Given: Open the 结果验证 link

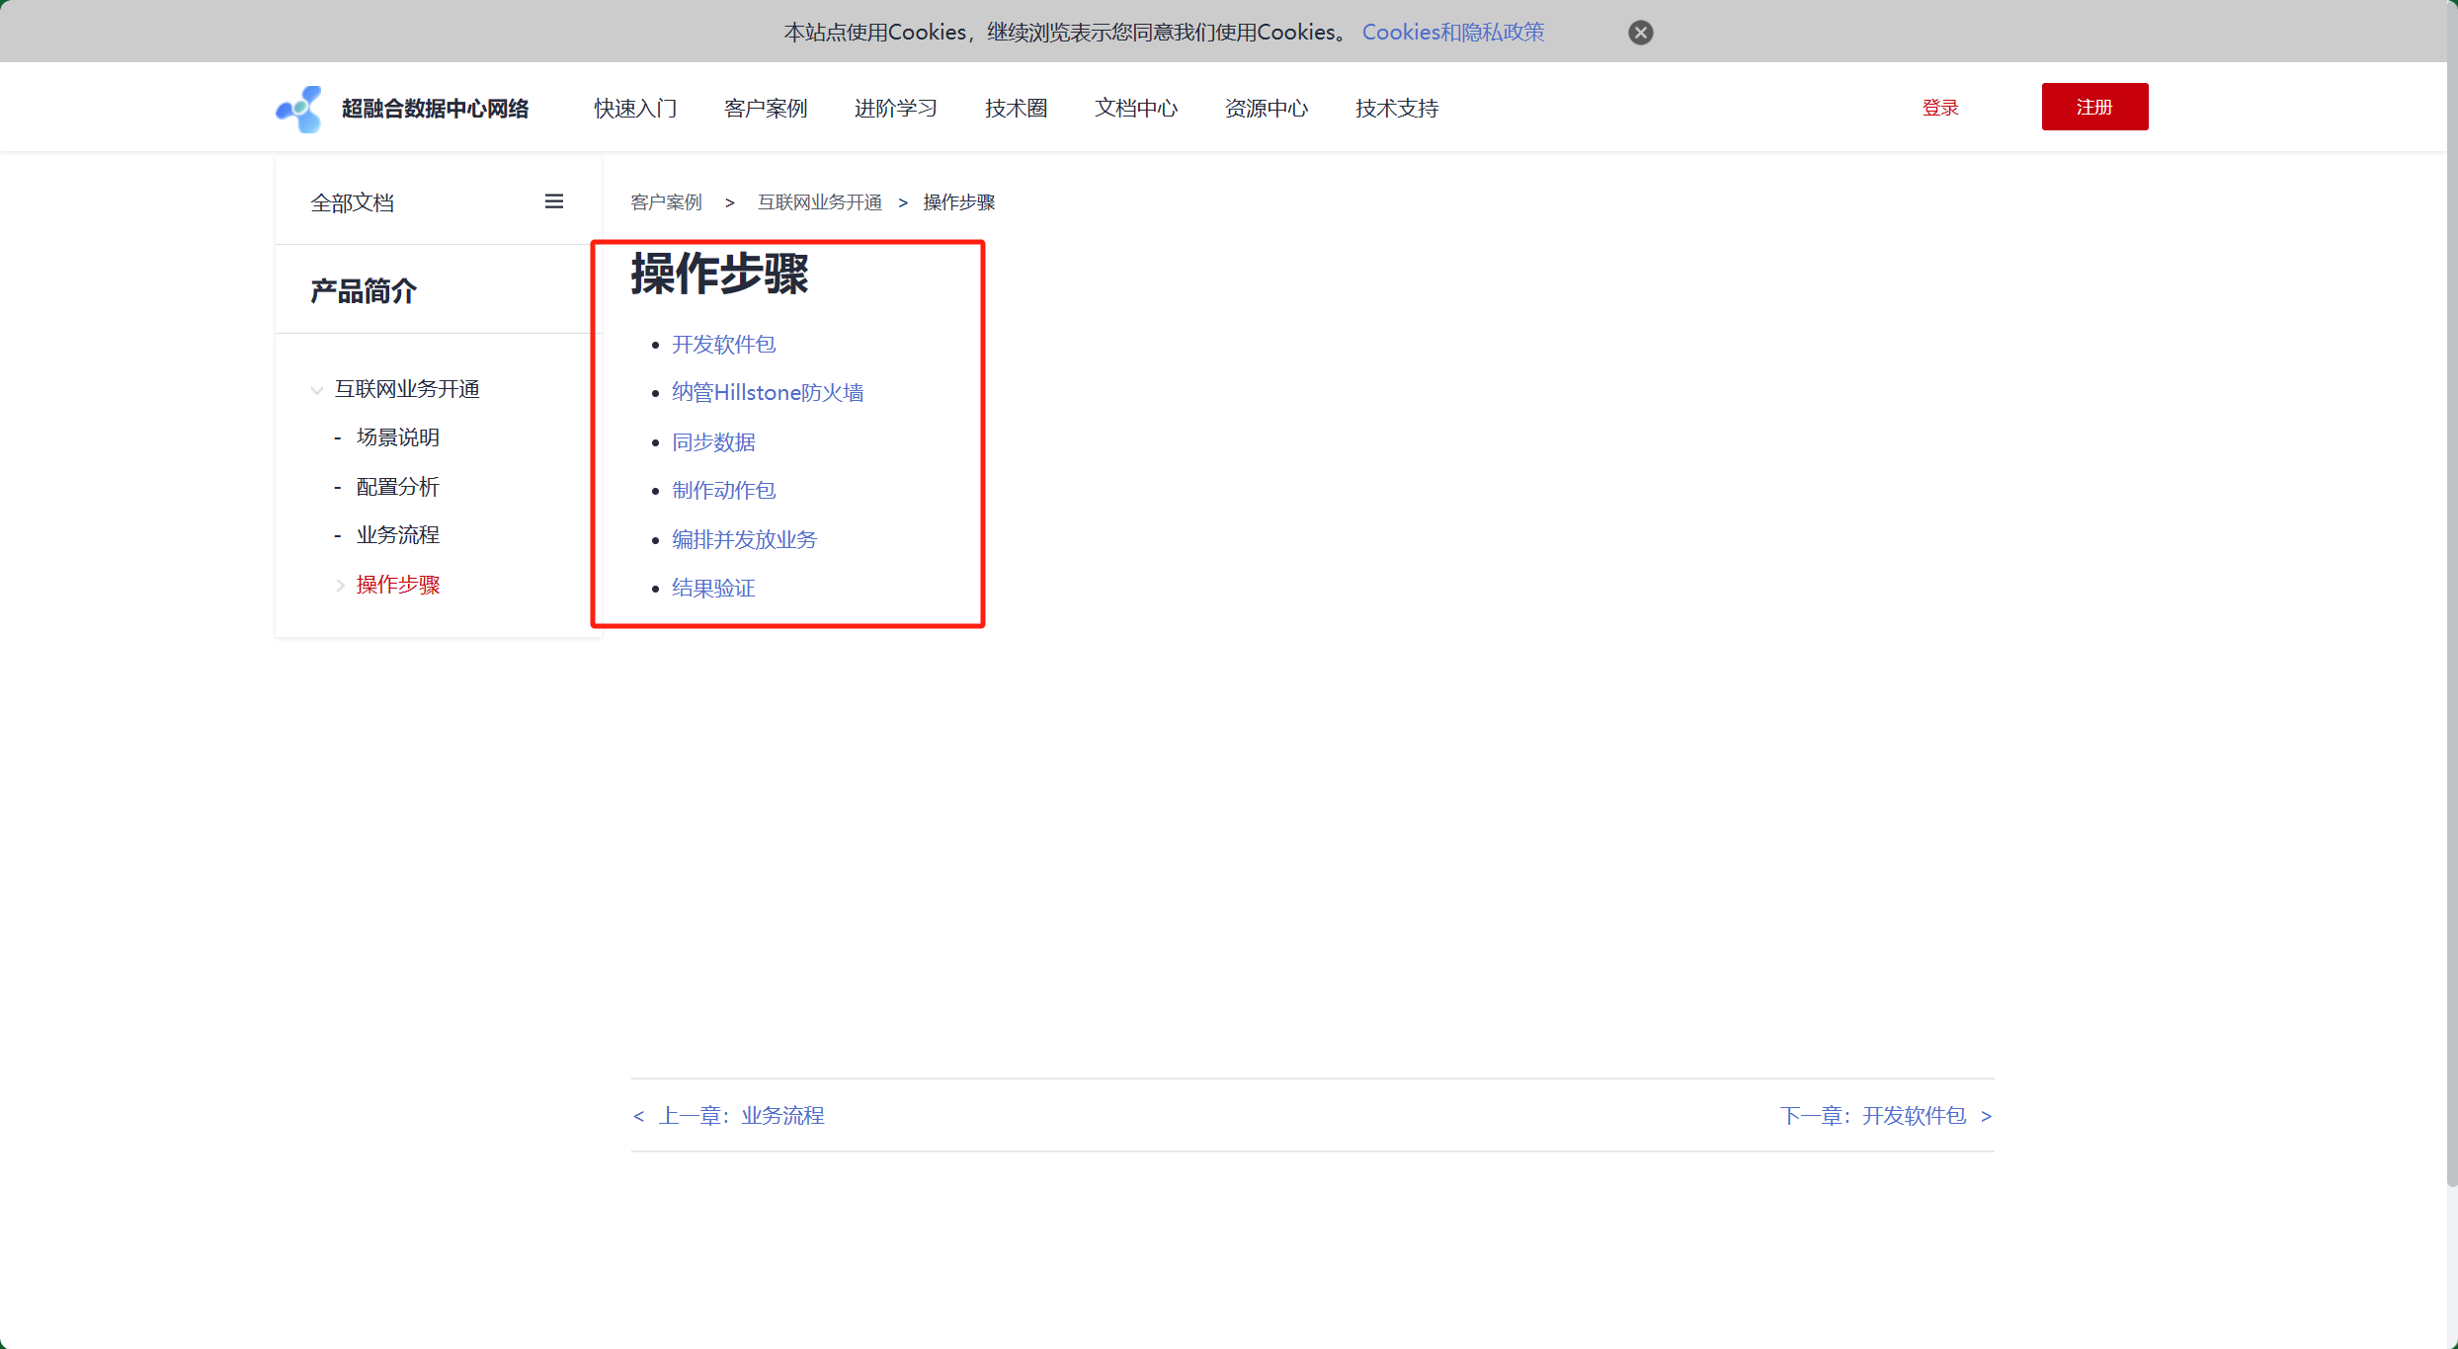Looking at the screenshot, I should click(713, 589).
